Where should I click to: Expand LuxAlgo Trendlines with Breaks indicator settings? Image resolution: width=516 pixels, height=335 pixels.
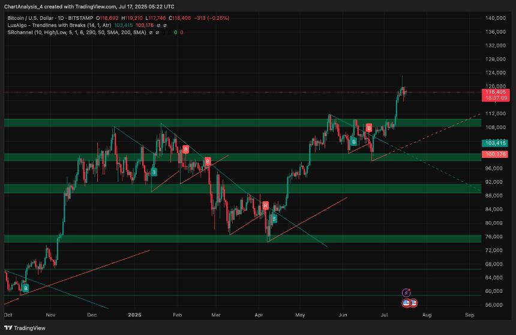click(54, 25)
